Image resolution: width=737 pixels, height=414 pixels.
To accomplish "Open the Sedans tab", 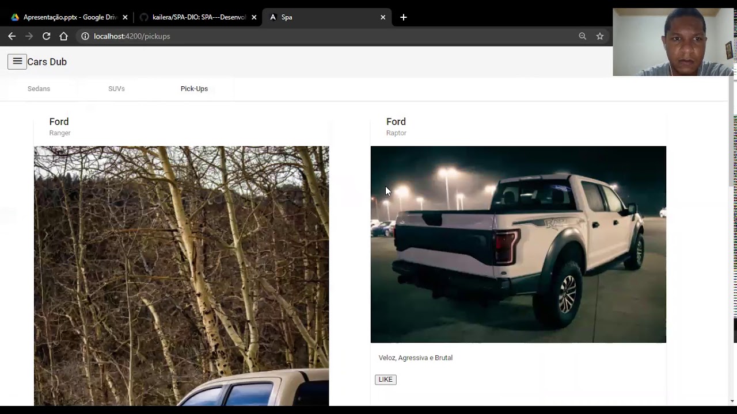I will click(x=39, y=89).
